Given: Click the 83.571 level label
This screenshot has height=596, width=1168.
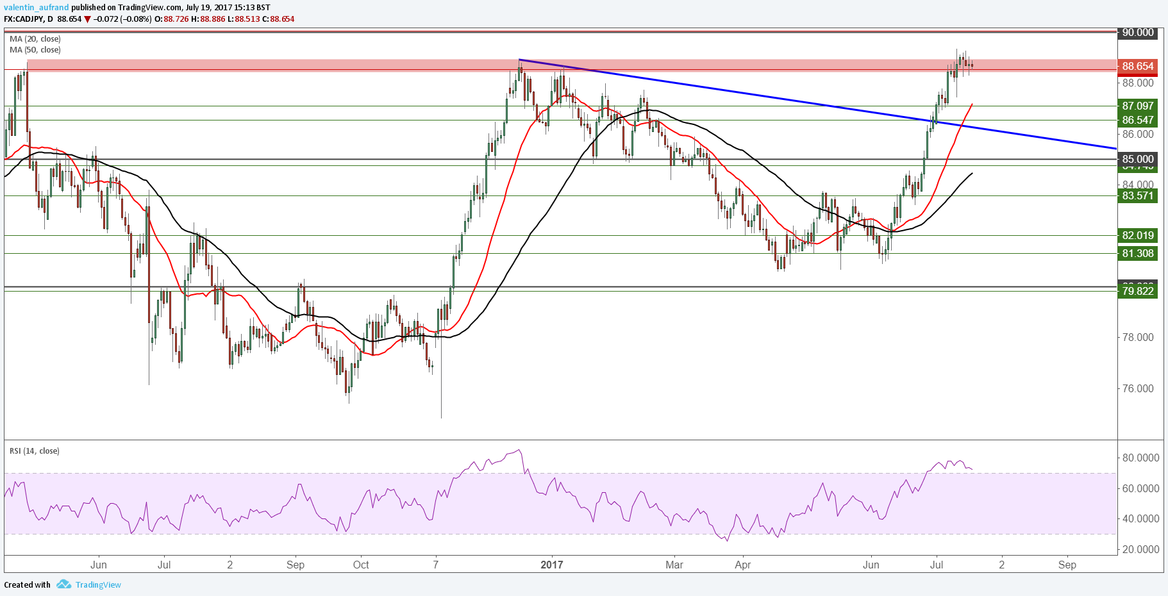Looking at the screenshot, I should (1138, 195).
